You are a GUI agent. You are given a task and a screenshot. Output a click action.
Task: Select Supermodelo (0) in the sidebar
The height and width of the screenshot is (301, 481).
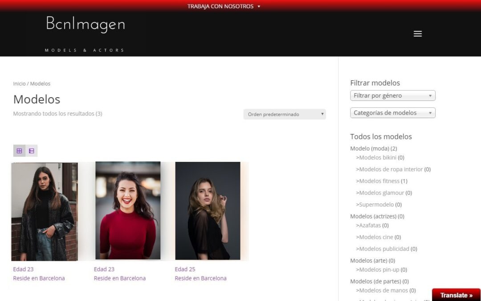[x=379, y=204]
